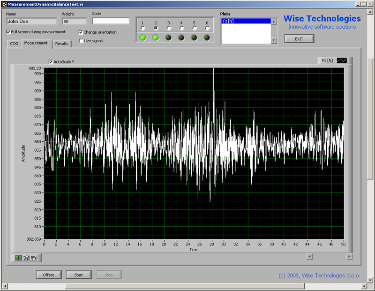The image size is (375, 291).
Task: Toggle the AutoScale Y checkbox
Action: 51,62
